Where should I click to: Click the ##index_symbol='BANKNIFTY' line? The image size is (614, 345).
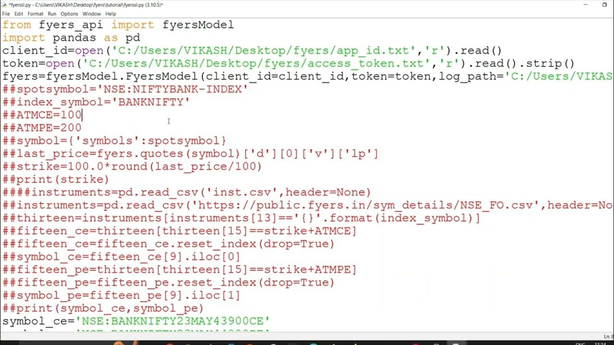point(96,102)
